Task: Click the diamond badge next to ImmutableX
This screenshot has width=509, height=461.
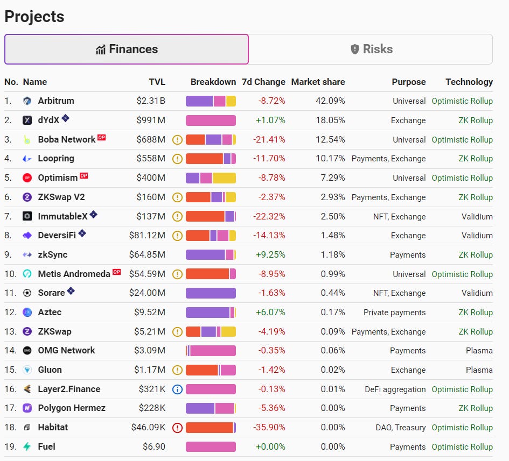Action: (x=94, y=214)
